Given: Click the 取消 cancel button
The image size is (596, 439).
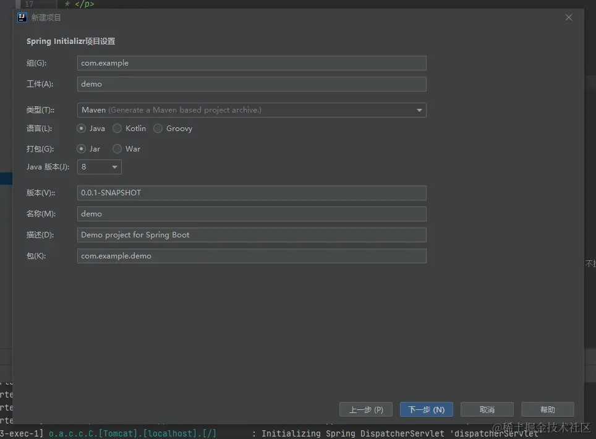Looking at the screenshot, I should (487, 409).
